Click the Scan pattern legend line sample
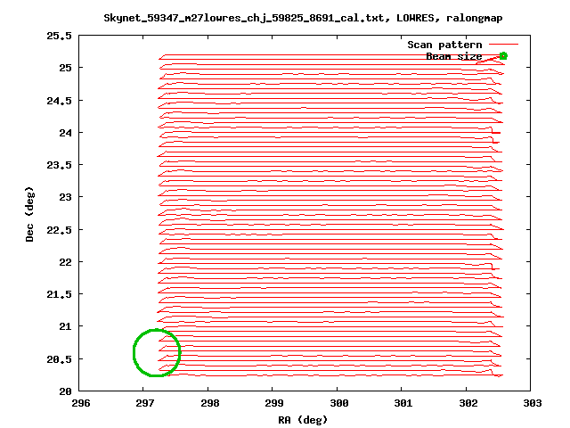Screen dimensions: 570x428 (x=503, y=44)
